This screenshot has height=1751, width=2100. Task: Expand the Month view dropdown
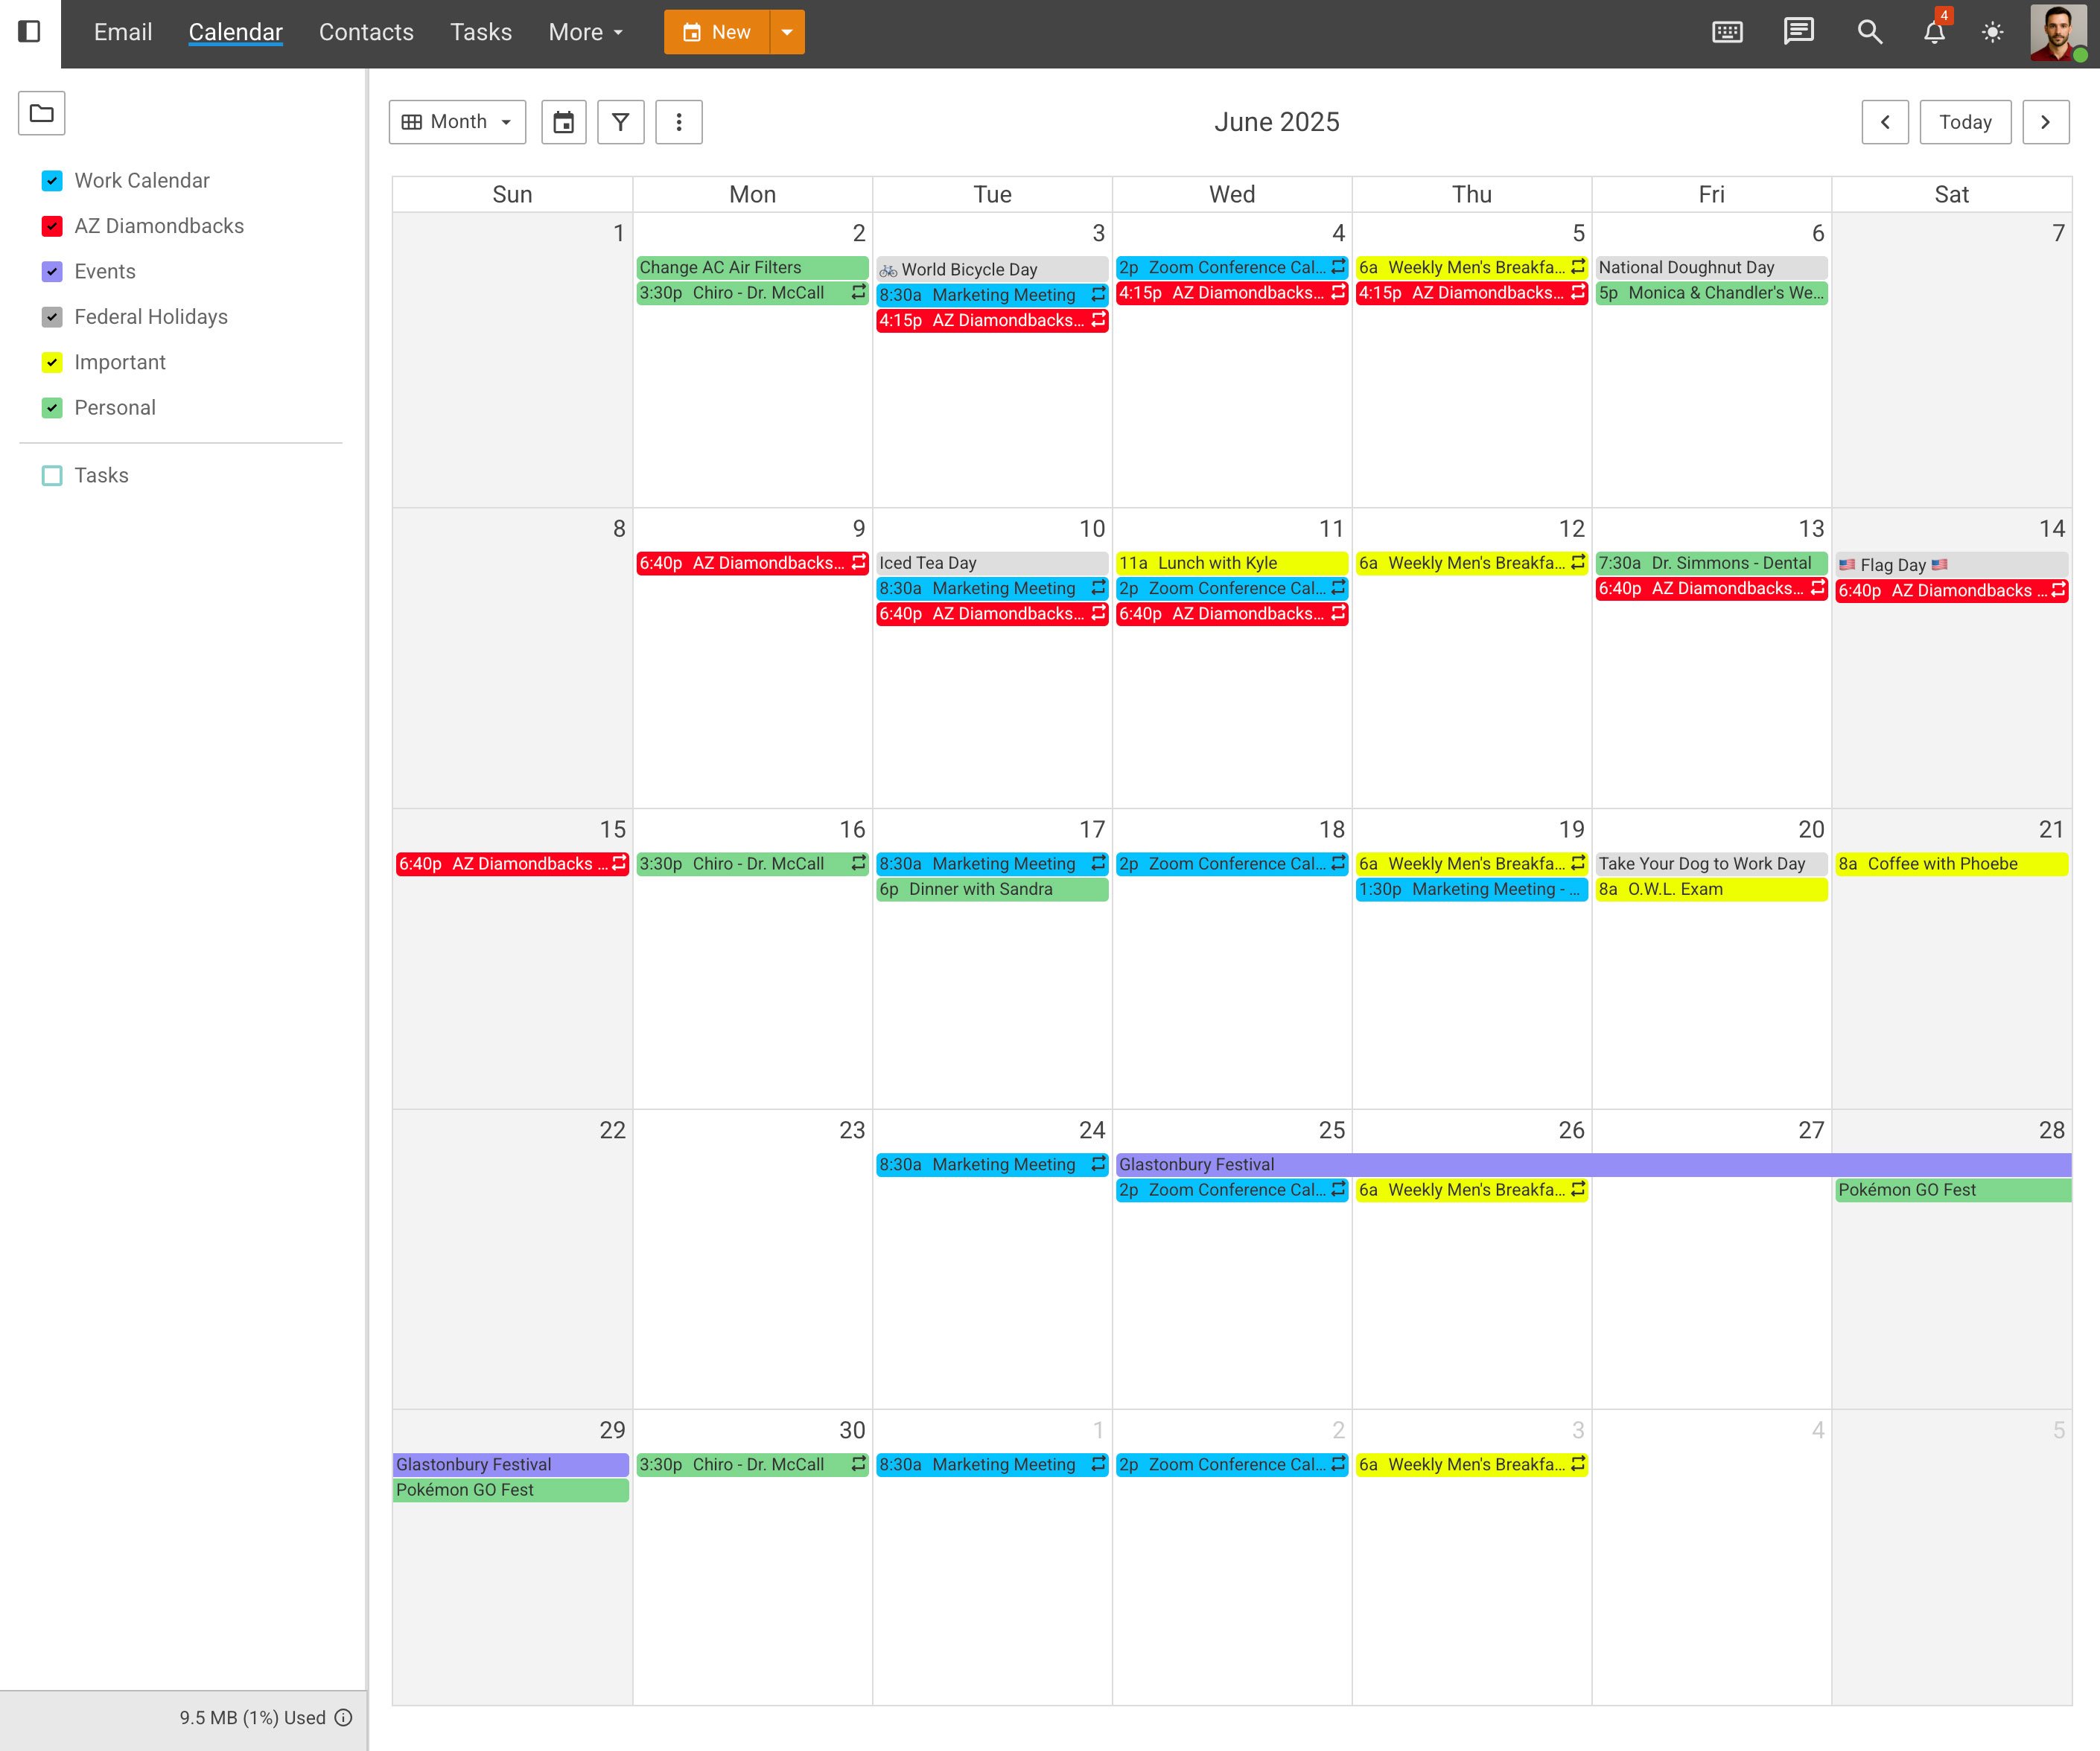458,122
